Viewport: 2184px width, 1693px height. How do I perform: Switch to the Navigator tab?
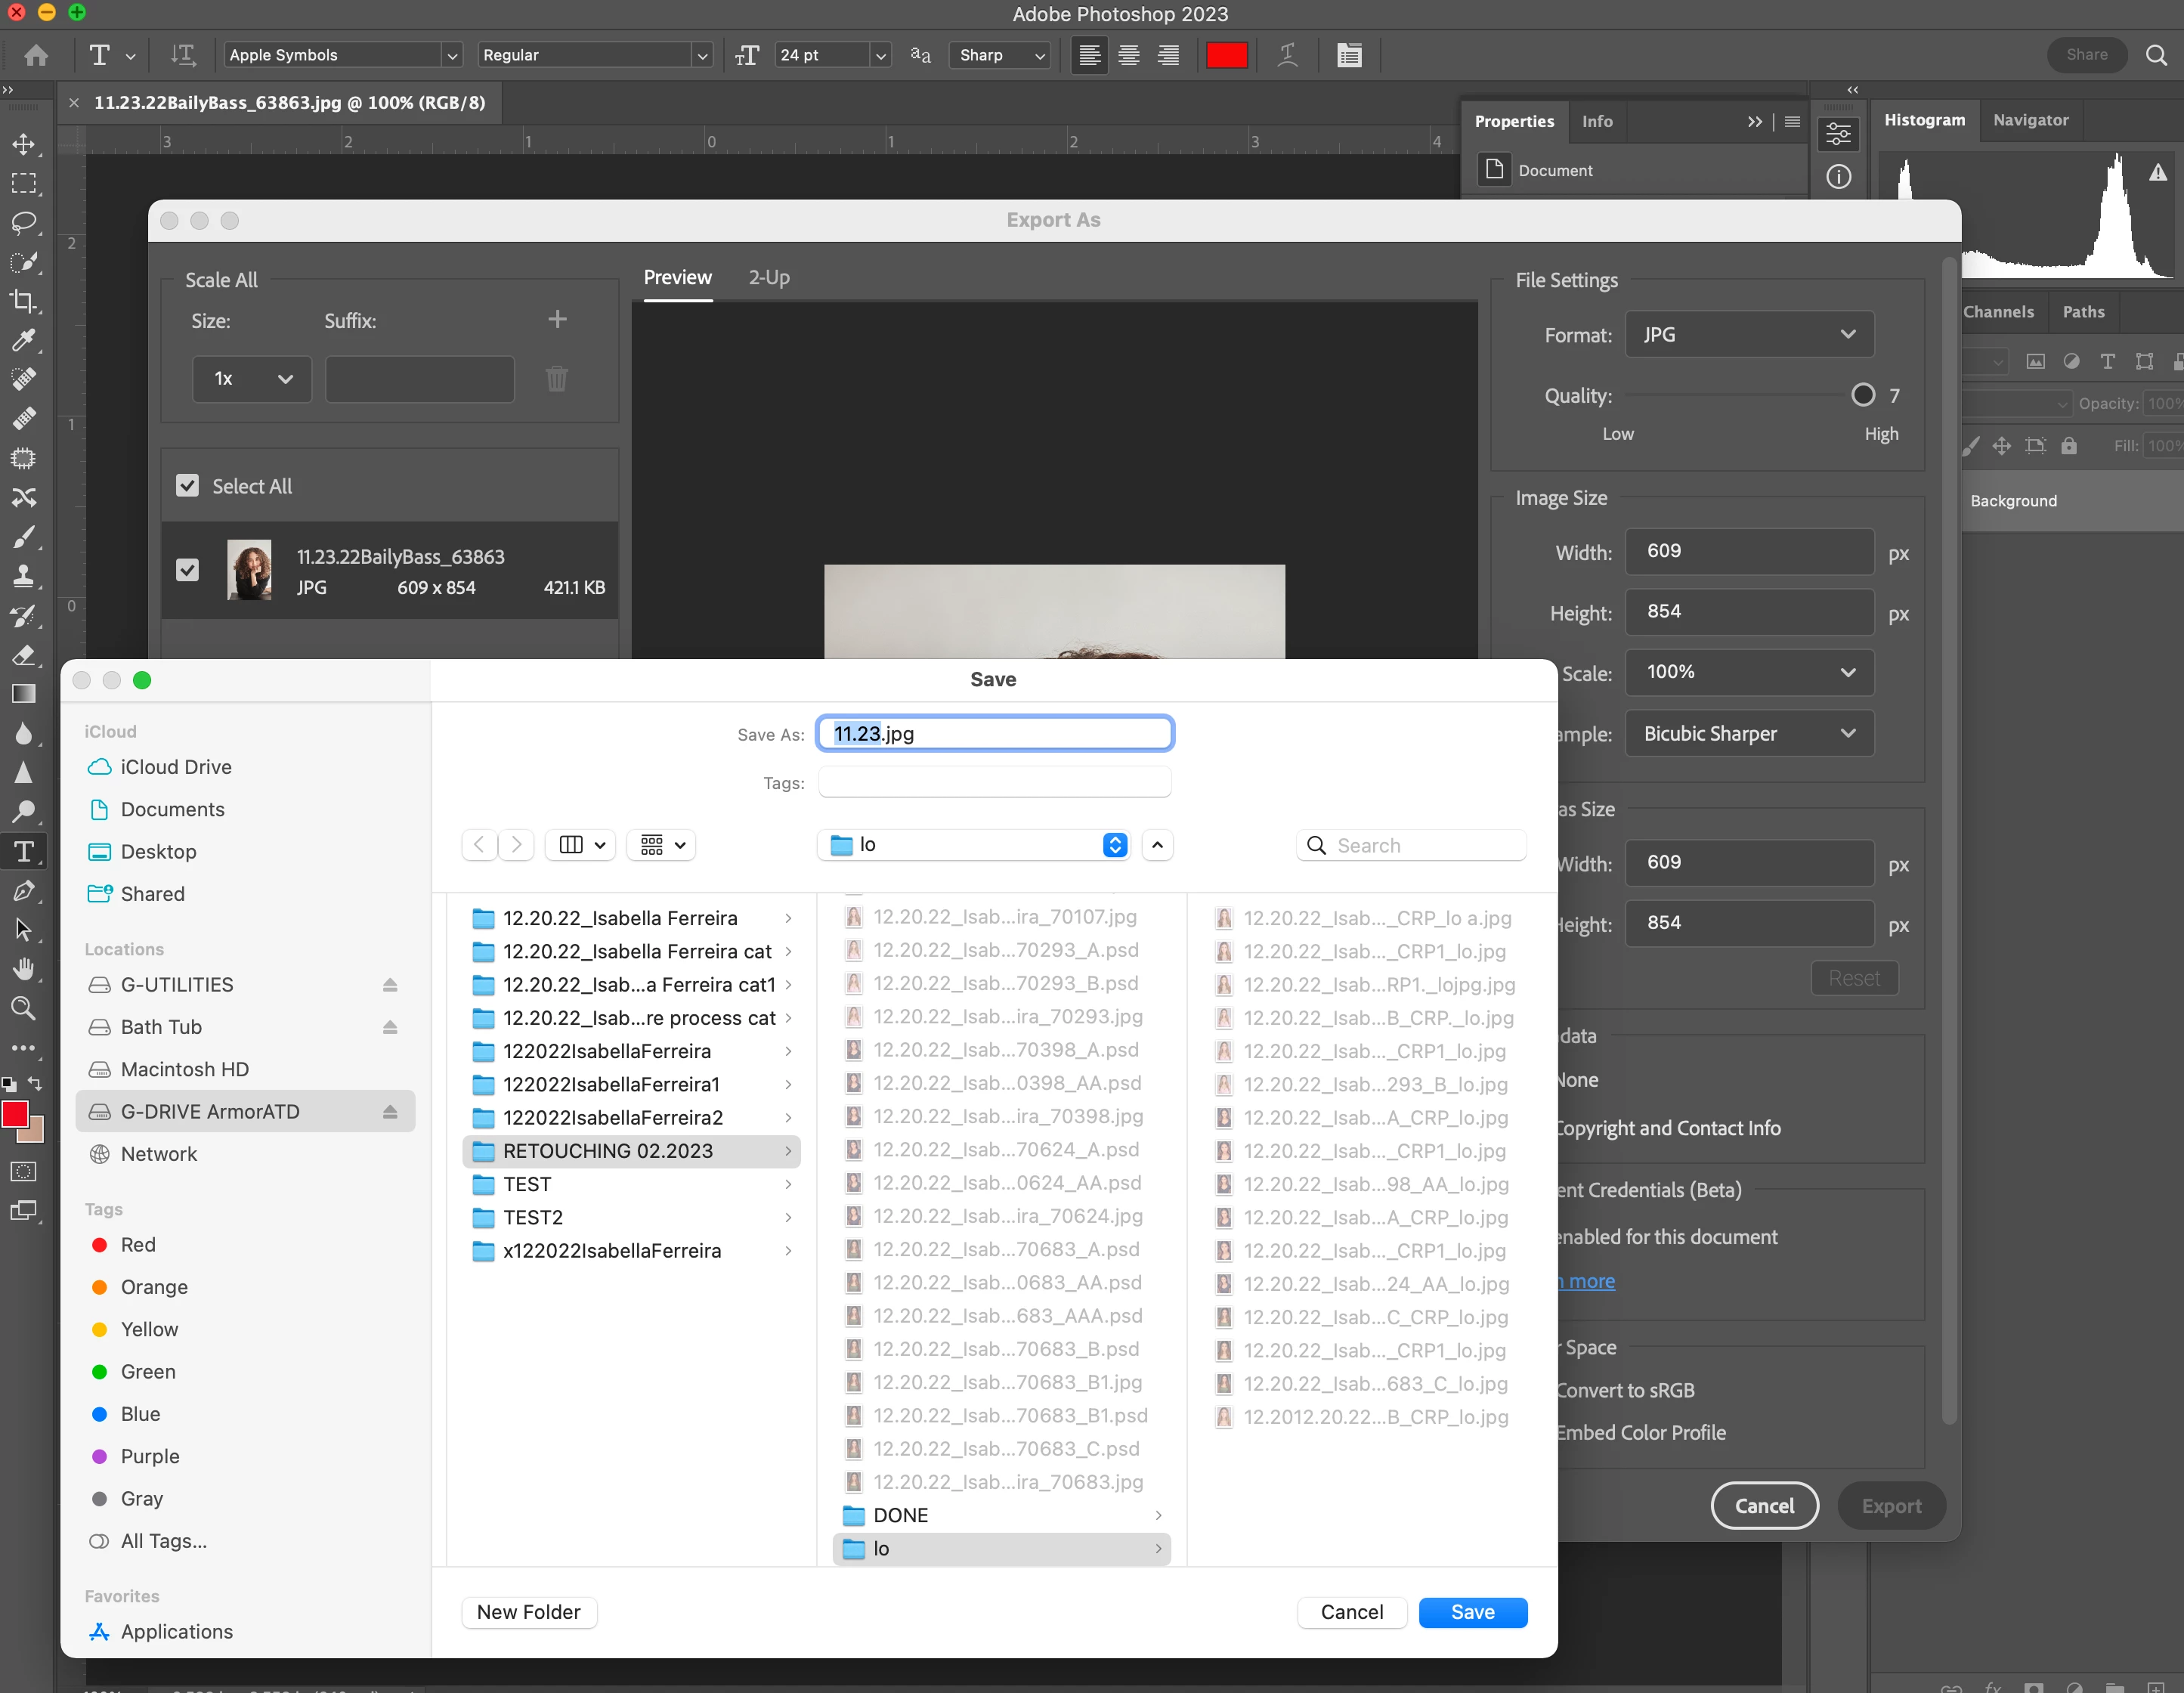click(x=2030, y=120)
